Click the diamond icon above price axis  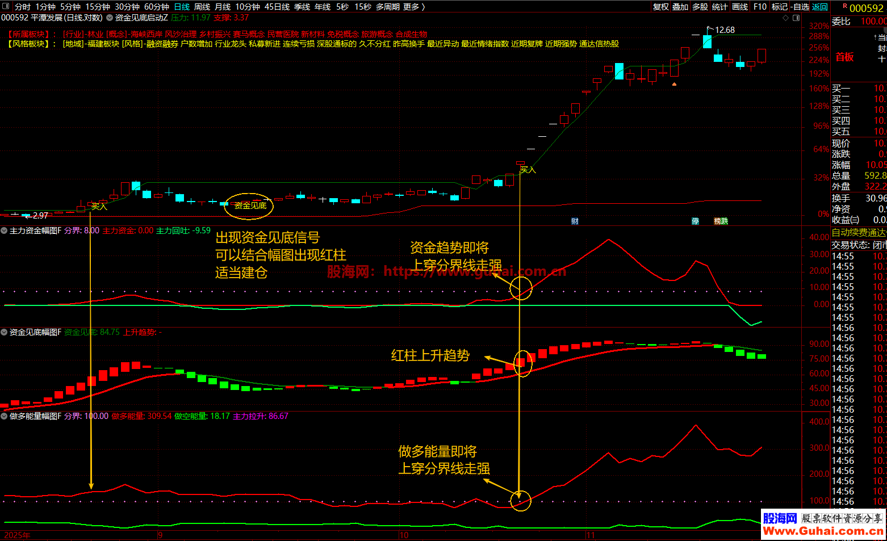[786, 18]
